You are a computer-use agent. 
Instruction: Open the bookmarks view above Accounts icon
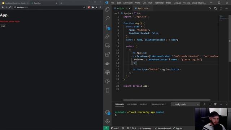[x=108, y=90]
